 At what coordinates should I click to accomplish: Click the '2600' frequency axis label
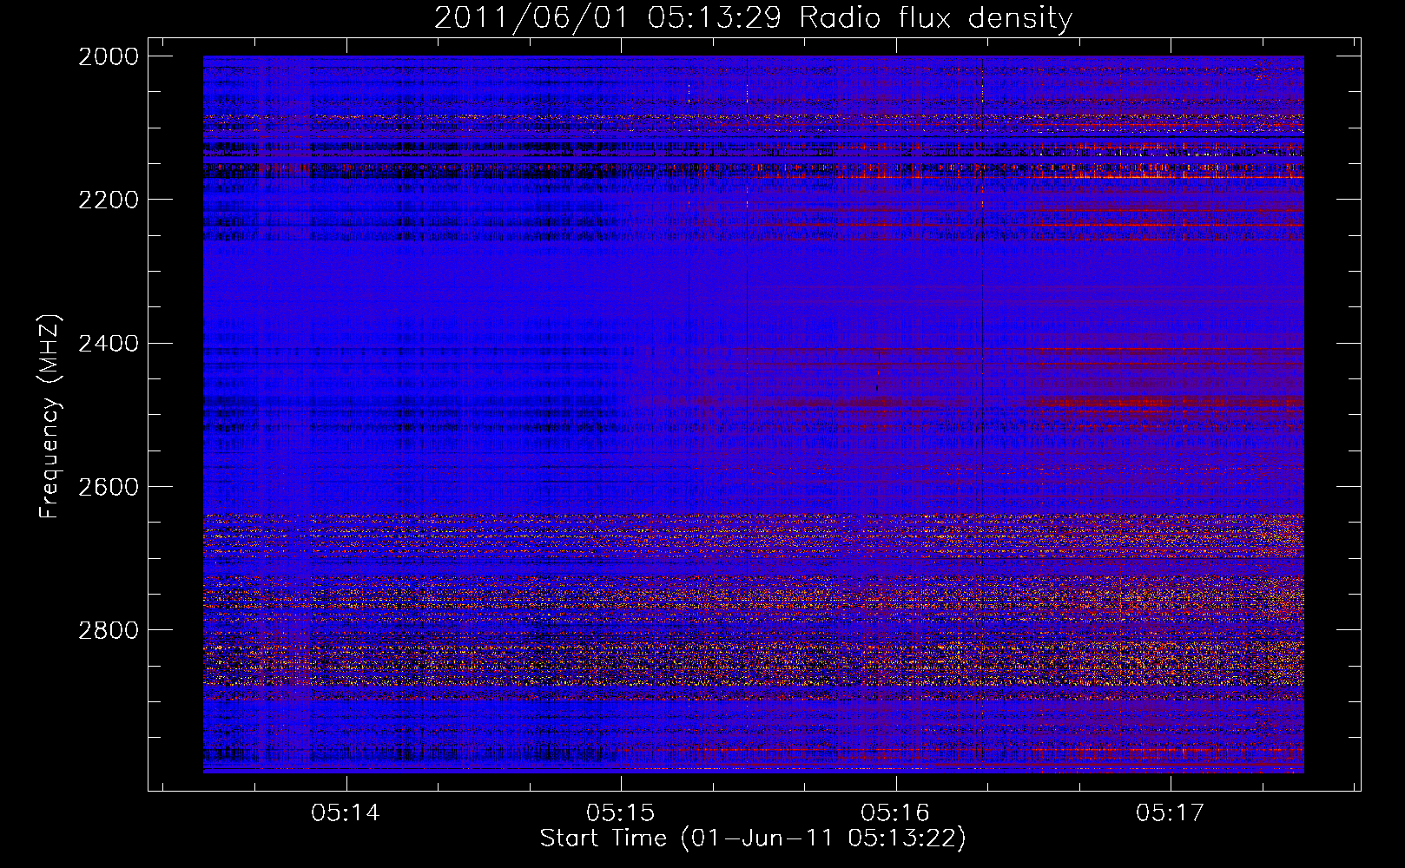click(x=109, y=486)
